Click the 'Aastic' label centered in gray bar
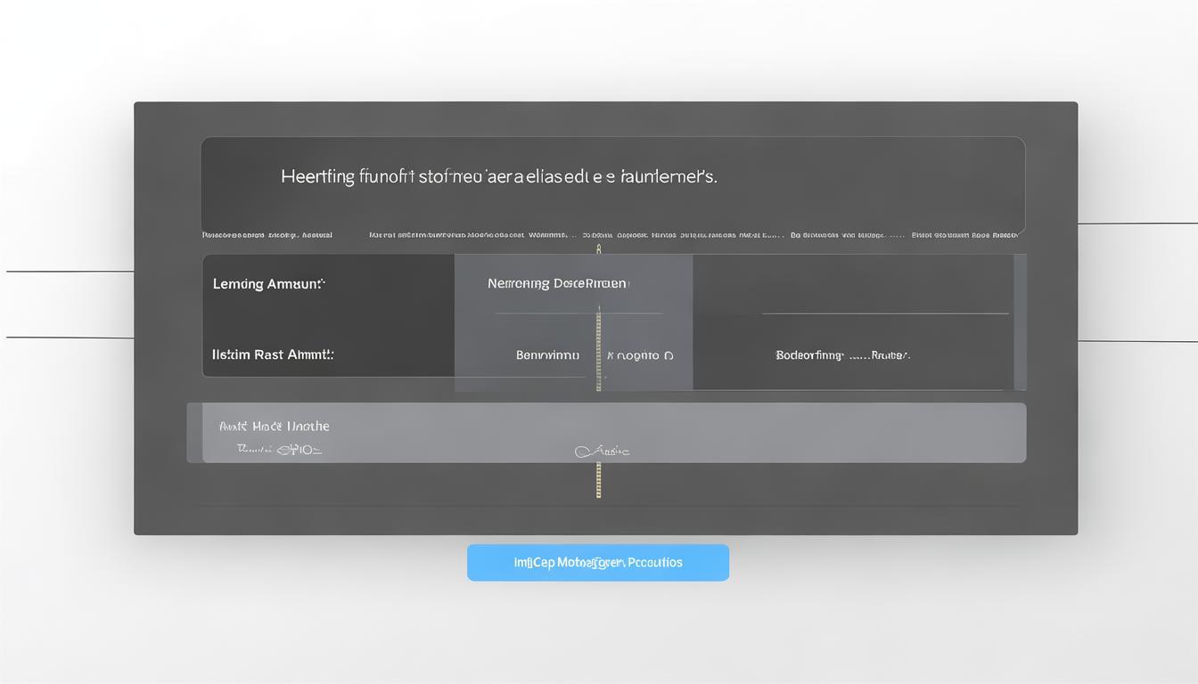This screenshot has width=1198, height=684. 603,452
